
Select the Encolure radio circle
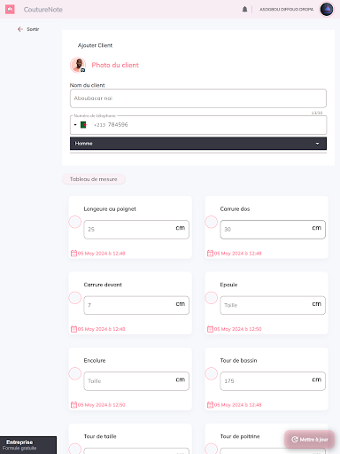(x=75, y=373)
